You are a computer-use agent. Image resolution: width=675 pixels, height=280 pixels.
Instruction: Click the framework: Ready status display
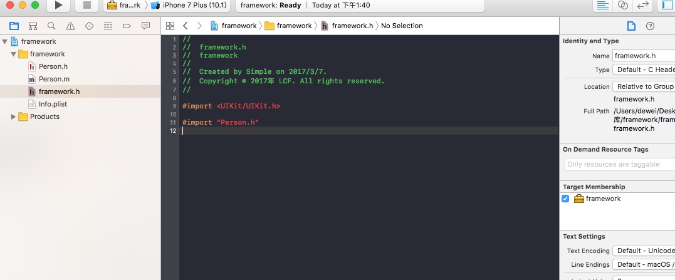(360, 5)
